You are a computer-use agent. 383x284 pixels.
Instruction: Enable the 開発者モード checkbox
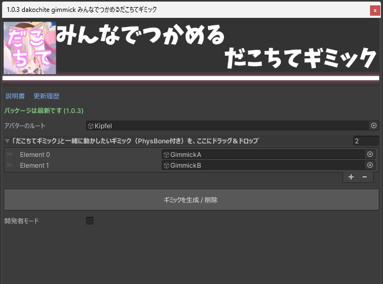click(x=90, y=221)
